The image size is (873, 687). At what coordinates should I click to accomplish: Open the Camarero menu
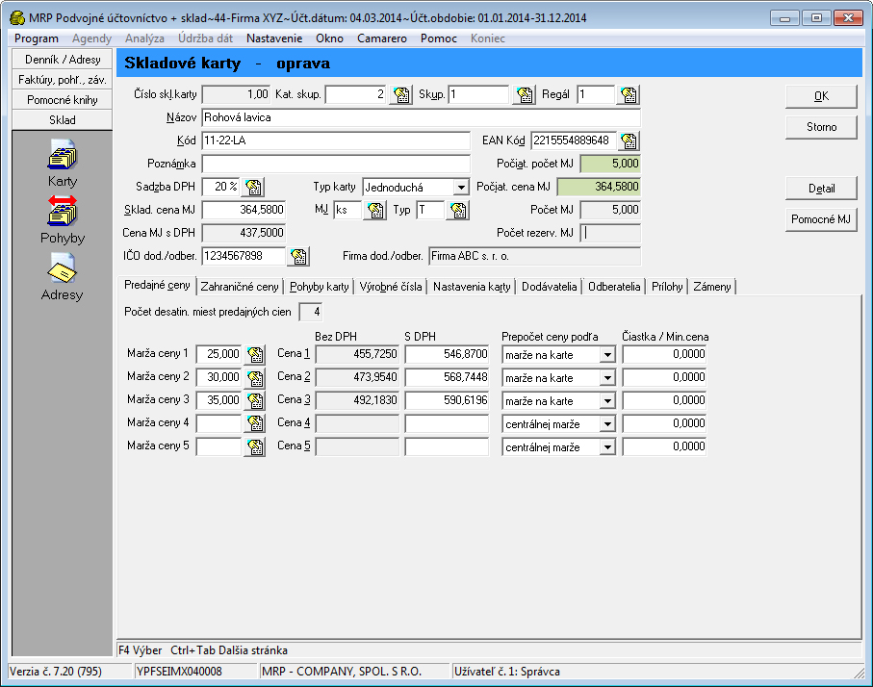tap(382, 38)
